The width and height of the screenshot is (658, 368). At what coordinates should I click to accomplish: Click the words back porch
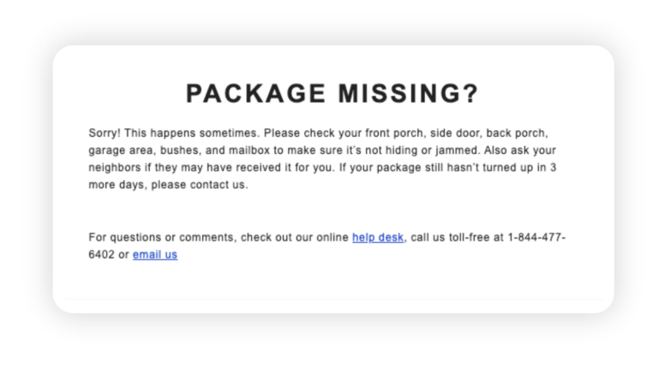tap(517, 133)
